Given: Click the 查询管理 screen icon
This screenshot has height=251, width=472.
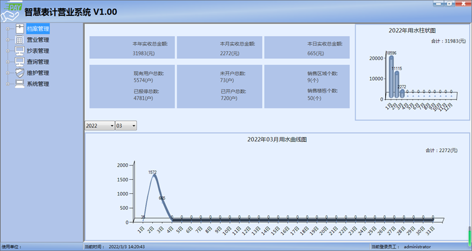Looking at the screenshot, I should point(20,62).
